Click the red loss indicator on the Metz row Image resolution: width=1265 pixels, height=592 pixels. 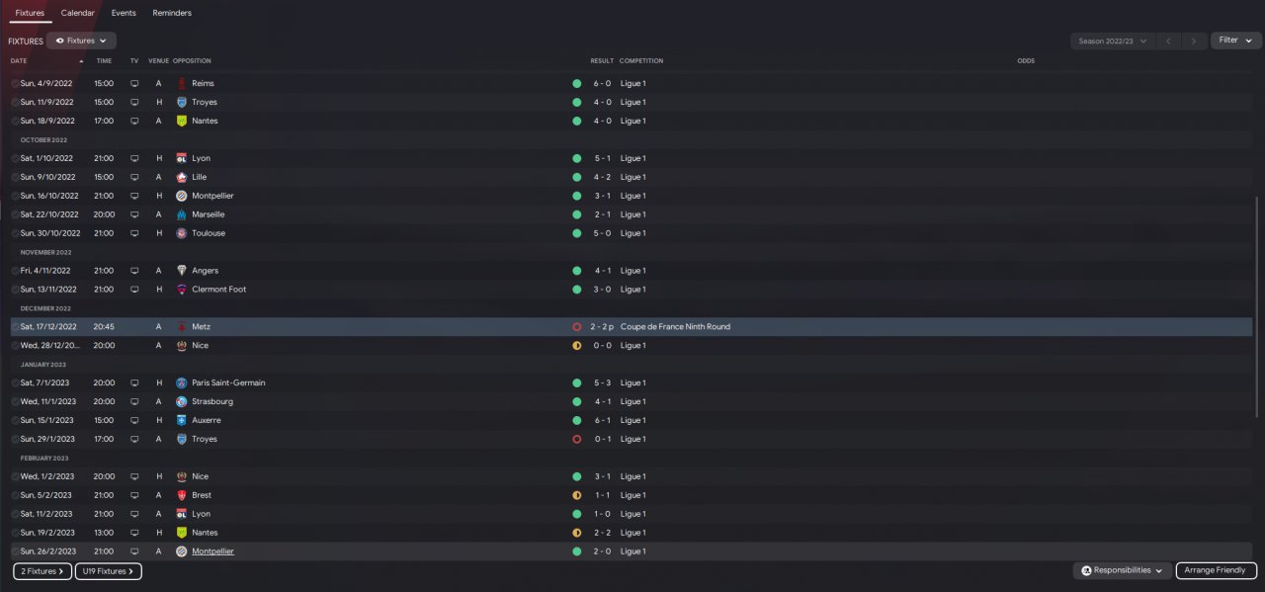tap(576, 326)
